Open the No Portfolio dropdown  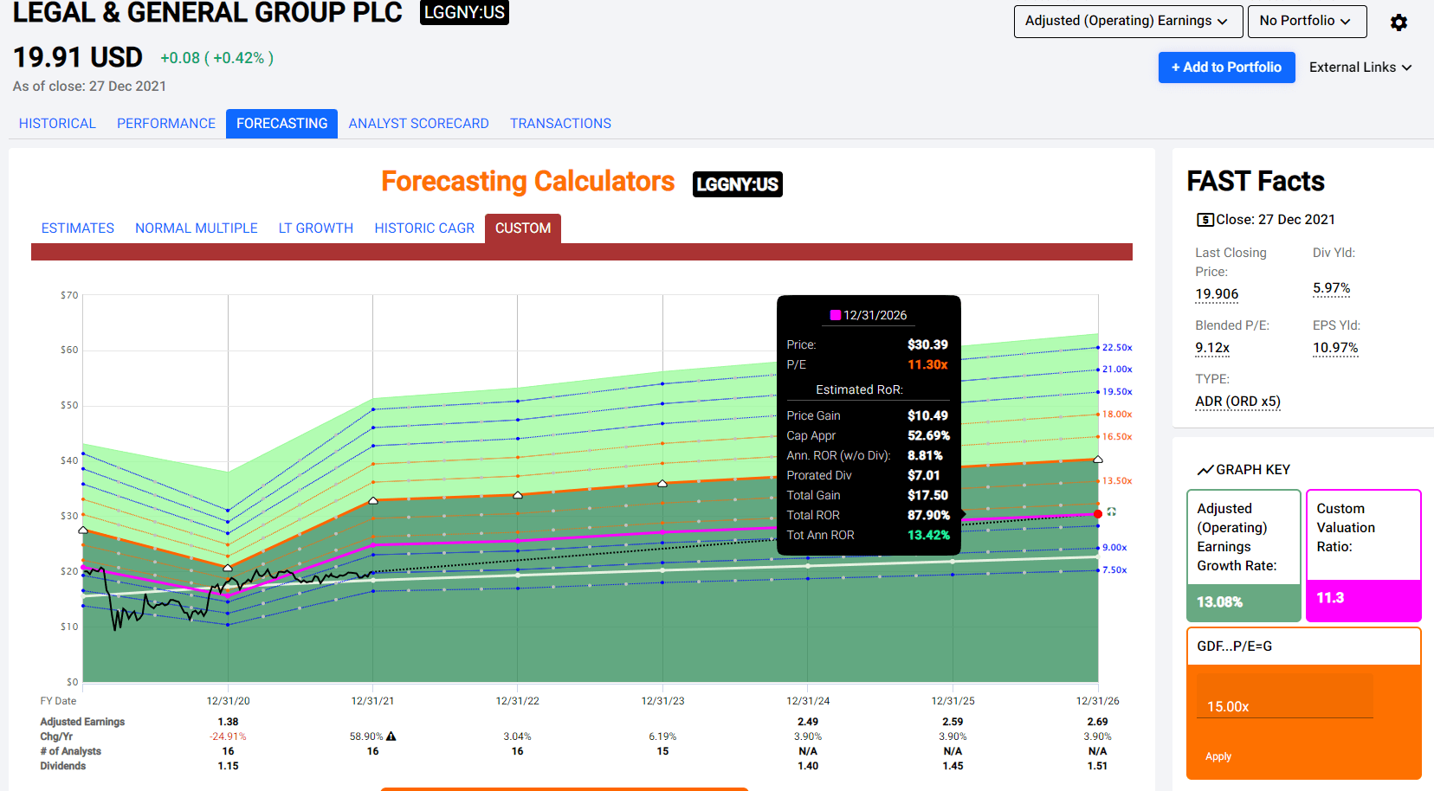click(1307, 22)
